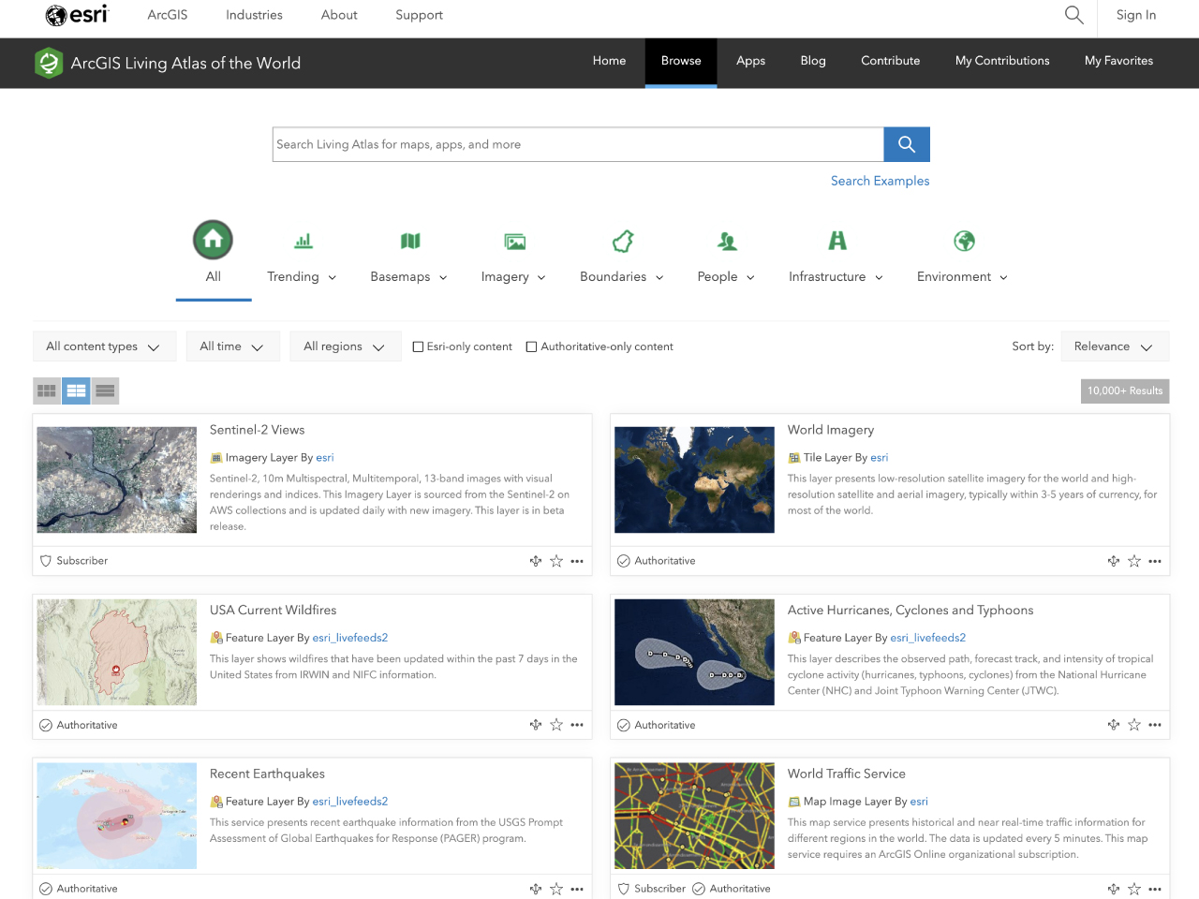Viewport: 1199px width, 899px height.
Task: Click the Living Atlas search input field
Action: click(x=578, y=144)
